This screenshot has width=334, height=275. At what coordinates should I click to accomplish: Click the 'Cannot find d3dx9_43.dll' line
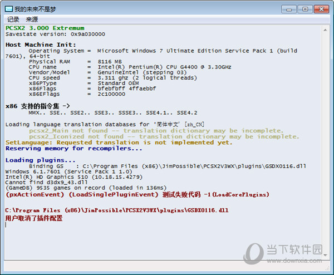tap(46, 183)
